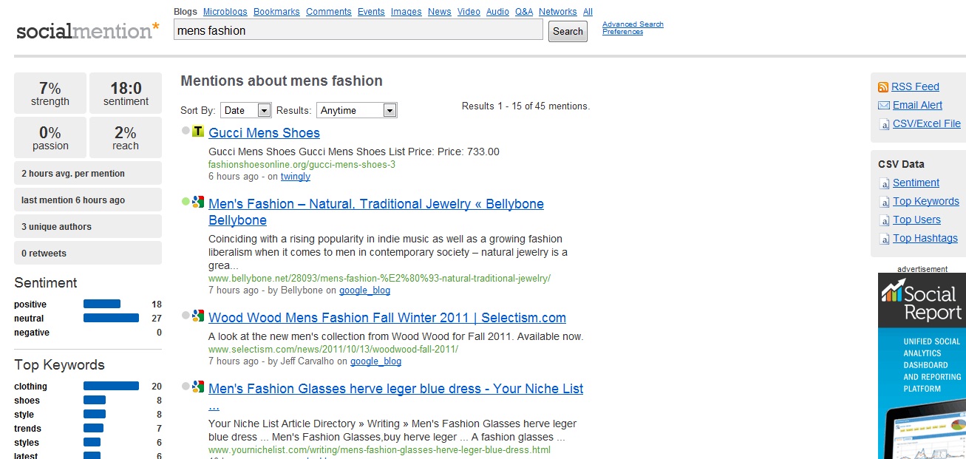Switch to the Images search tab
This screenshot has height=459, width=966.
coord(406,12)
